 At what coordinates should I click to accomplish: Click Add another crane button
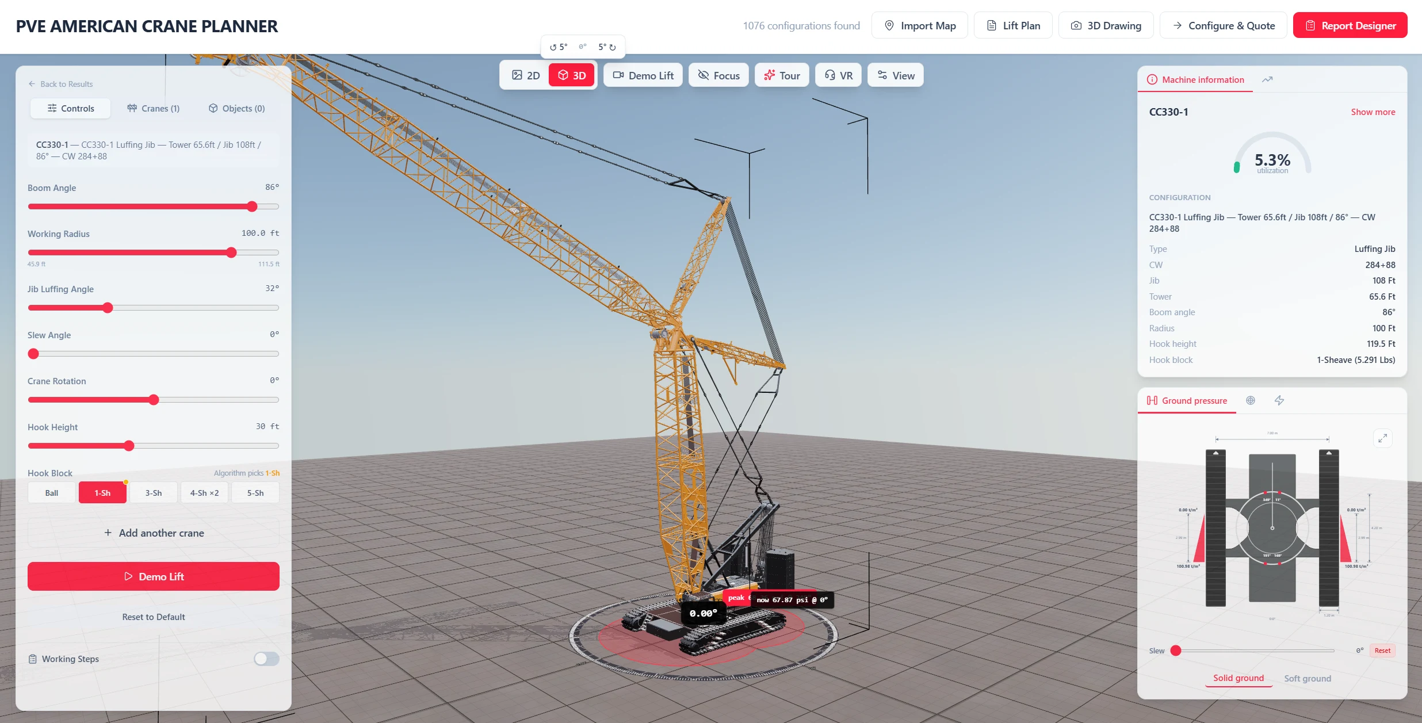[x=154, y=533]
